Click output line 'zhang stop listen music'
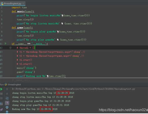This screenshot has width=148, height=114. (x=42, y=97)
